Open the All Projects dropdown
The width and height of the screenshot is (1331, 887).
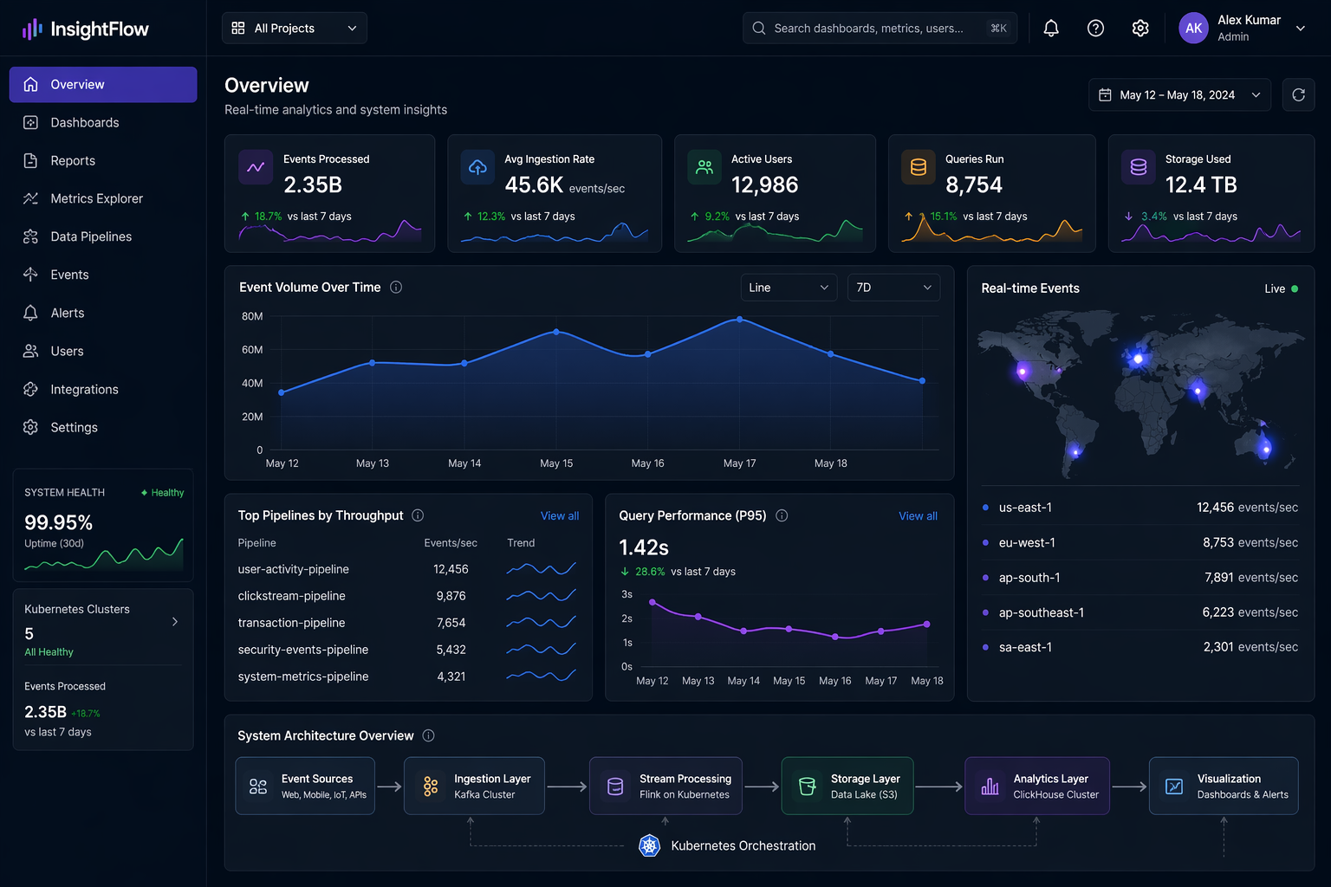tap(294, 28)
